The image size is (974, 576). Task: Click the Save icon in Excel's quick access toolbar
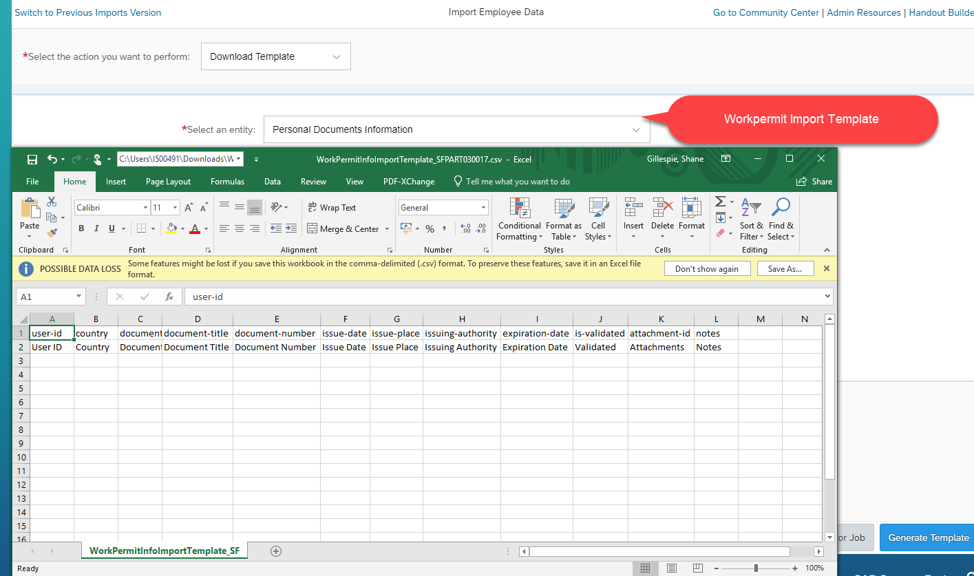(x=32, y=160)
